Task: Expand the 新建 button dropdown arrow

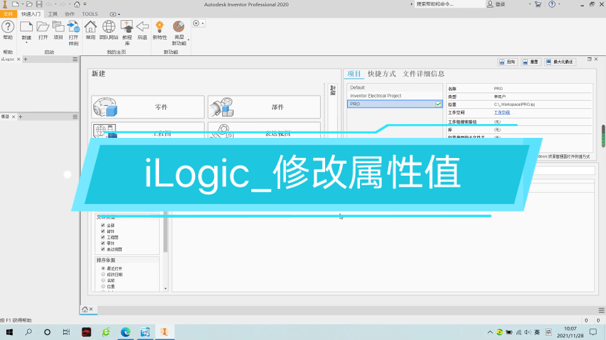Action: coord(27,42)
